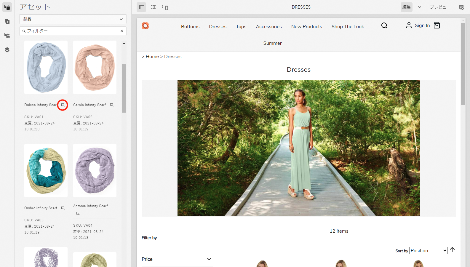Open Antonia Infinity Scarf product details icon

click(x=78, y=213)
